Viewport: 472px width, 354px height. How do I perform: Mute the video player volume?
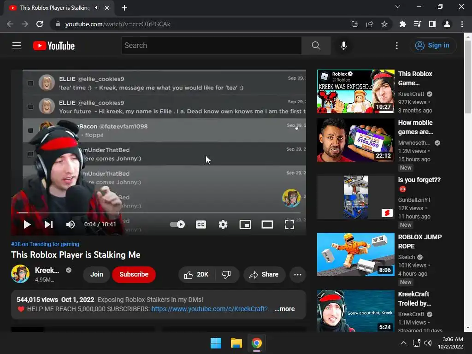pyautogui.click(x=71, y=224)
